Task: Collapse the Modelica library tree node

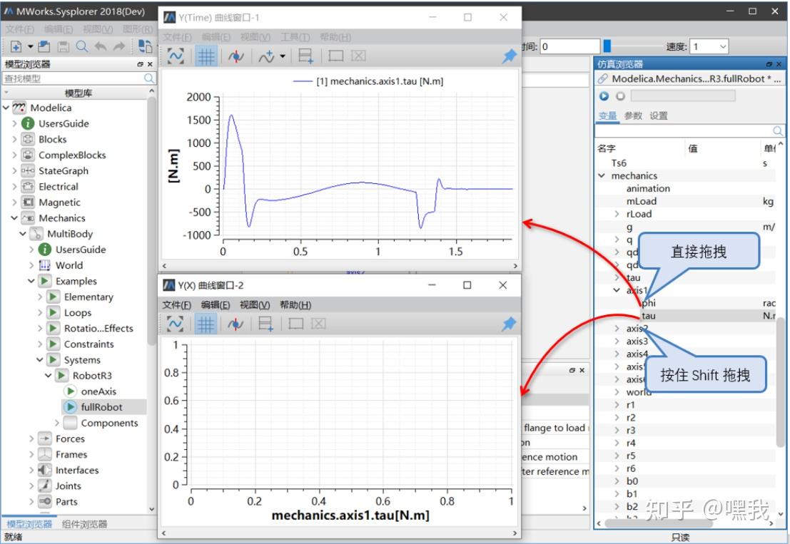Action: pyautogui.click(x=6, y=108)
